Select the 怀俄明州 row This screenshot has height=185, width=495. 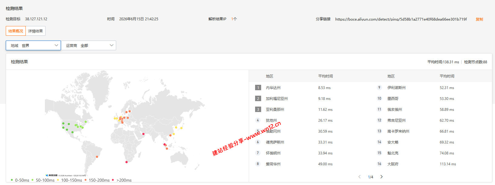pyautogui.click(x=310, y=153)
